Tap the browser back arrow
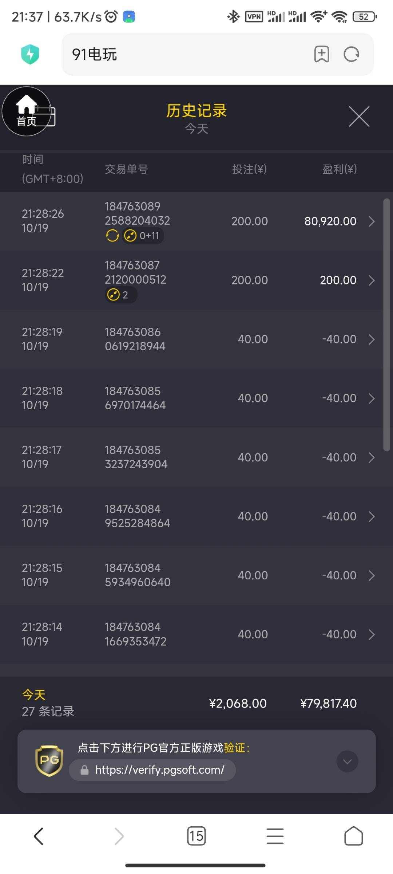Viewport: 393px width, 874px height. [x=39, y=836]
